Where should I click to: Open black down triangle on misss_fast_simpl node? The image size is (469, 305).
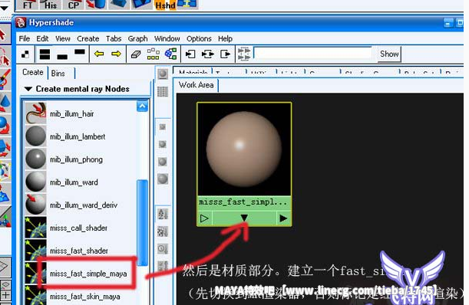pyautogui.click(x=244, y=218)
